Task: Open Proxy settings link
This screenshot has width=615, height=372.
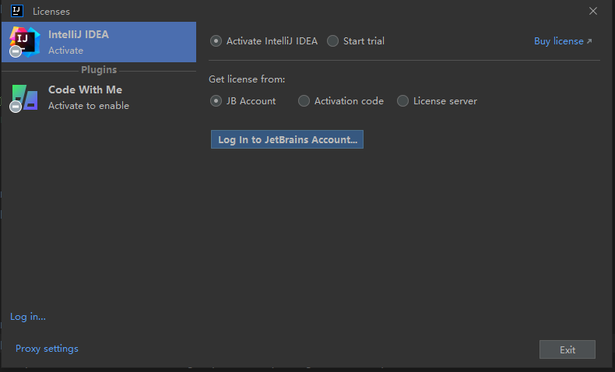Action: (x=47, y=349)
